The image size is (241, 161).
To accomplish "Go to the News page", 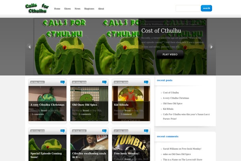I will coord(78,9).
